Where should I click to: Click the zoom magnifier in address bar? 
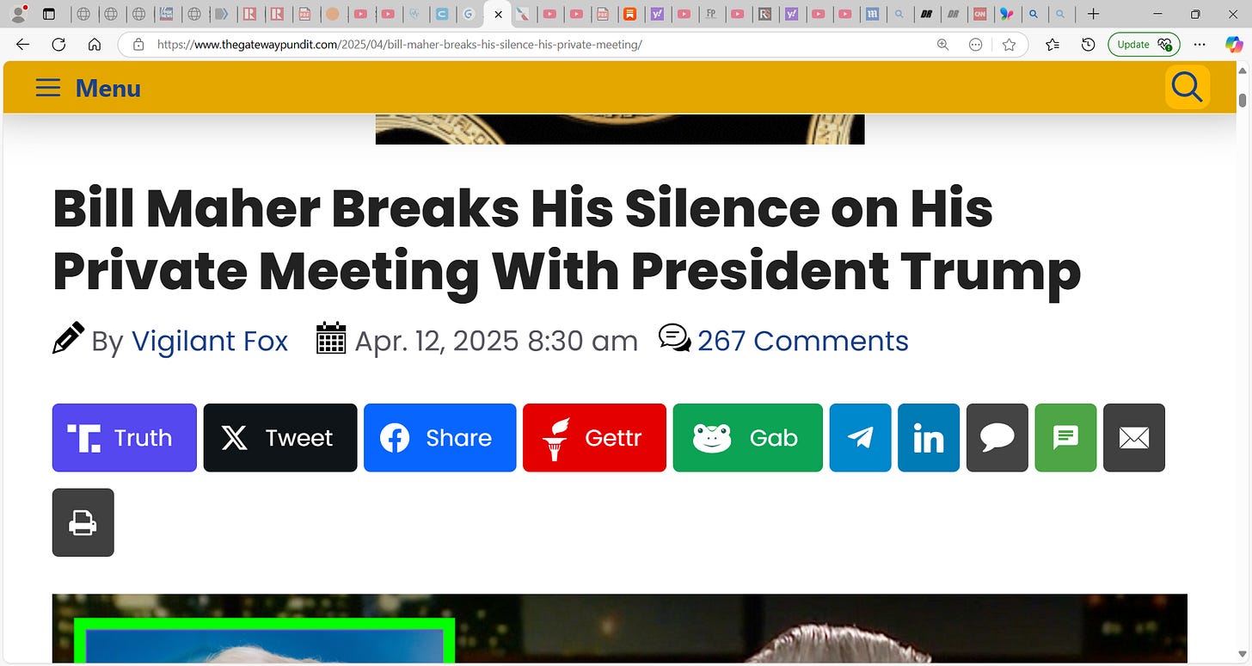[x=943, y=45]
